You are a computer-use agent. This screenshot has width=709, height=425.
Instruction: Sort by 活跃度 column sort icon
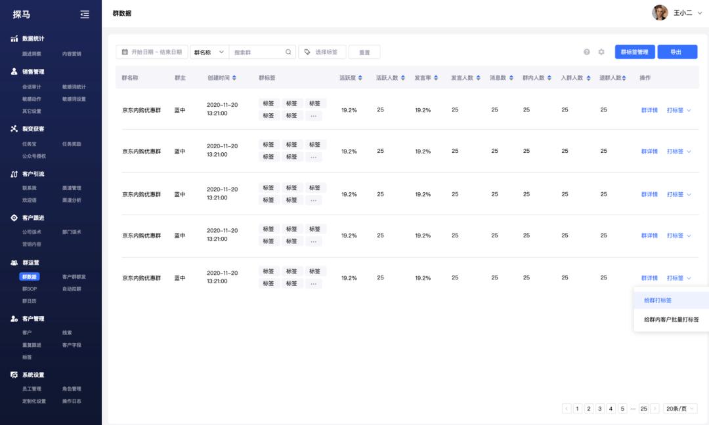360,78
